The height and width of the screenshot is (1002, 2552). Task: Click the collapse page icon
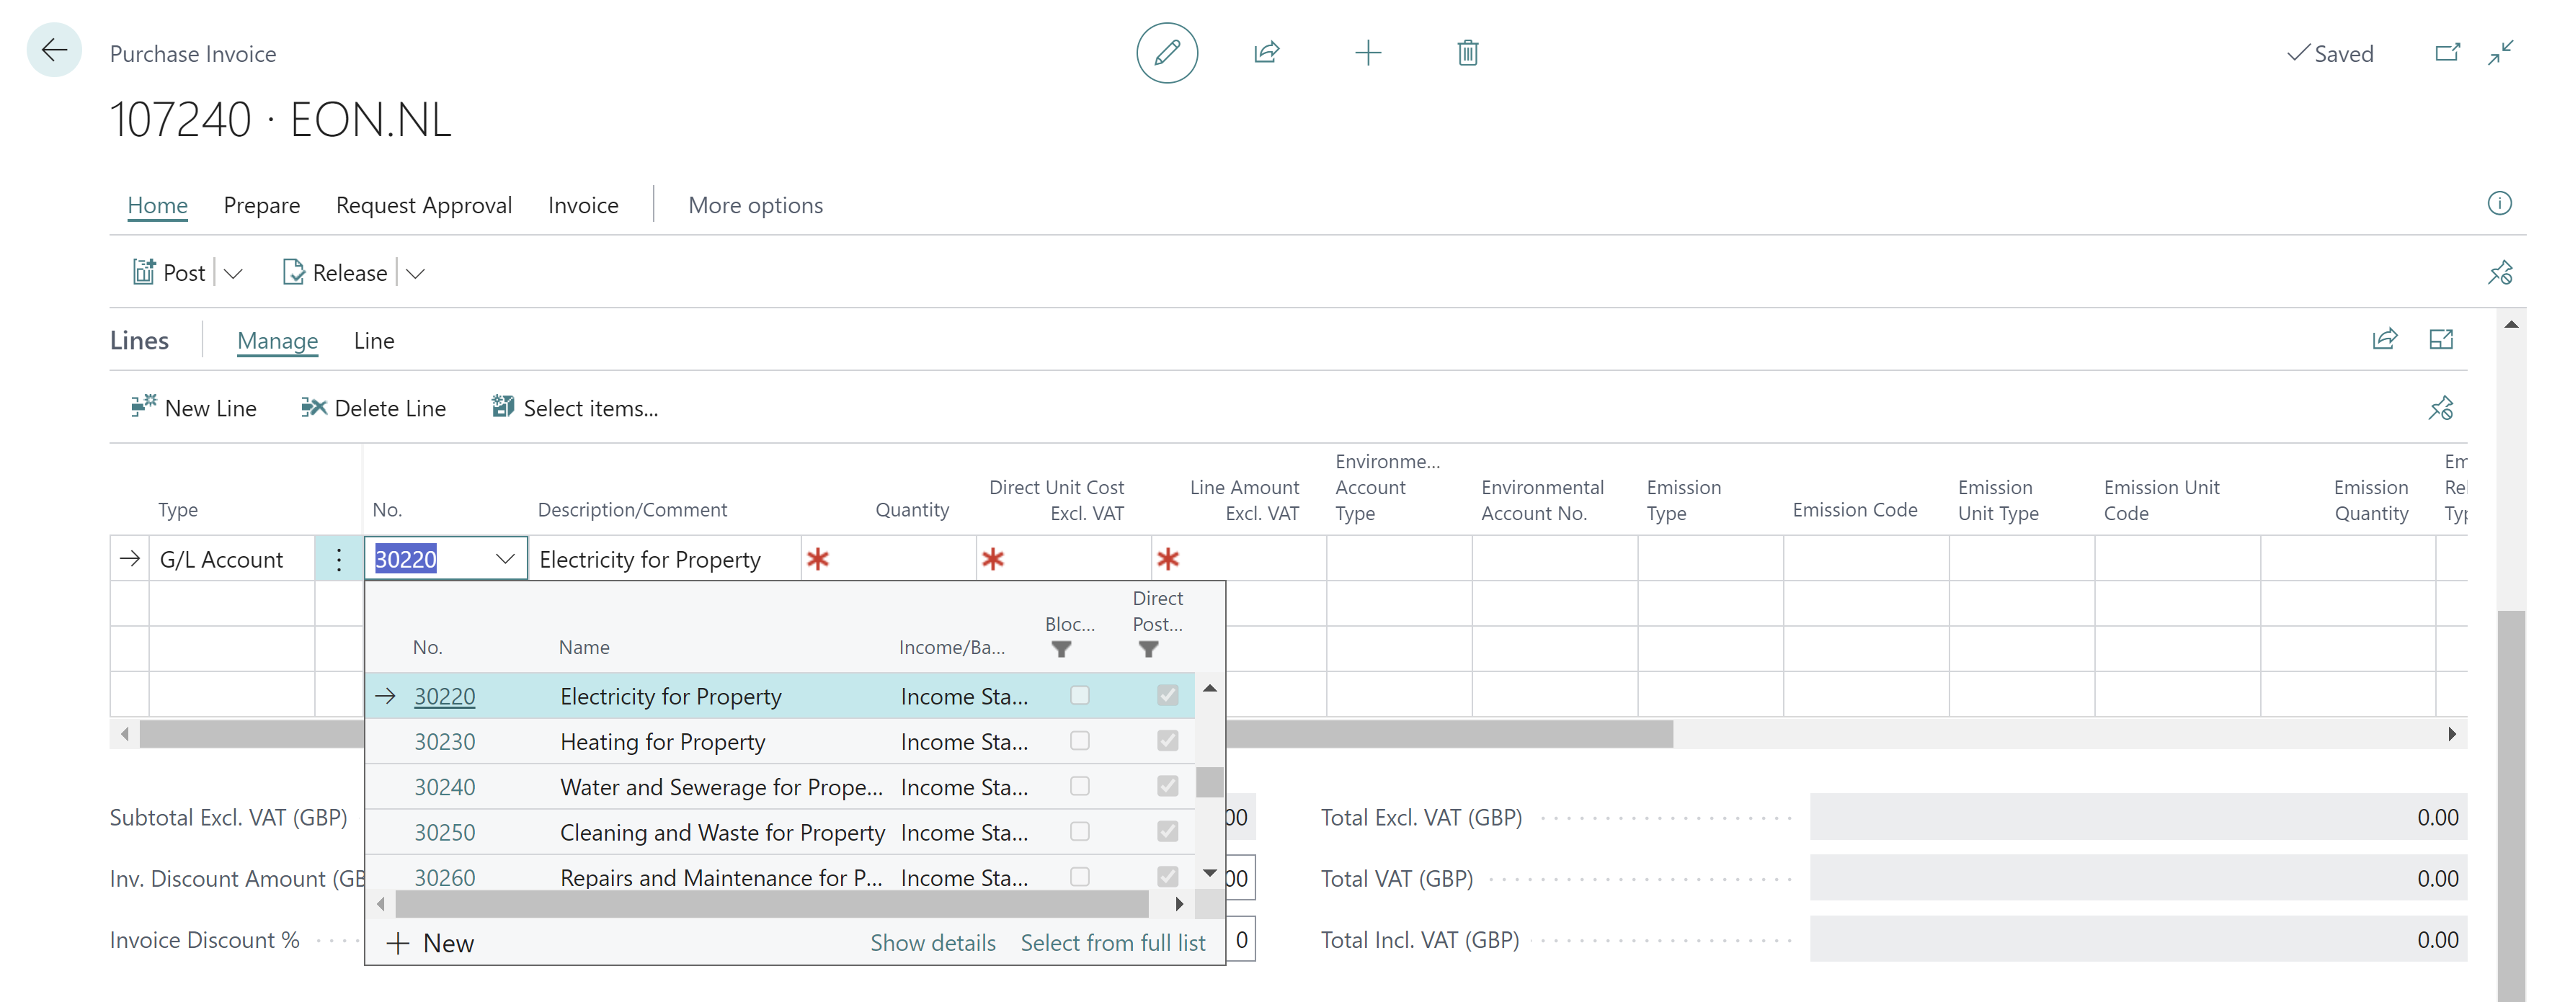click(2501, 53)
